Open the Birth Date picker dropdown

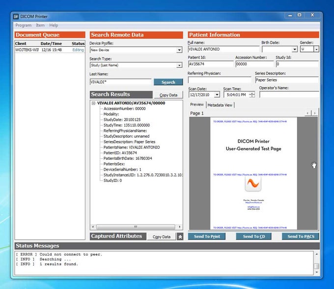(295, 49)
